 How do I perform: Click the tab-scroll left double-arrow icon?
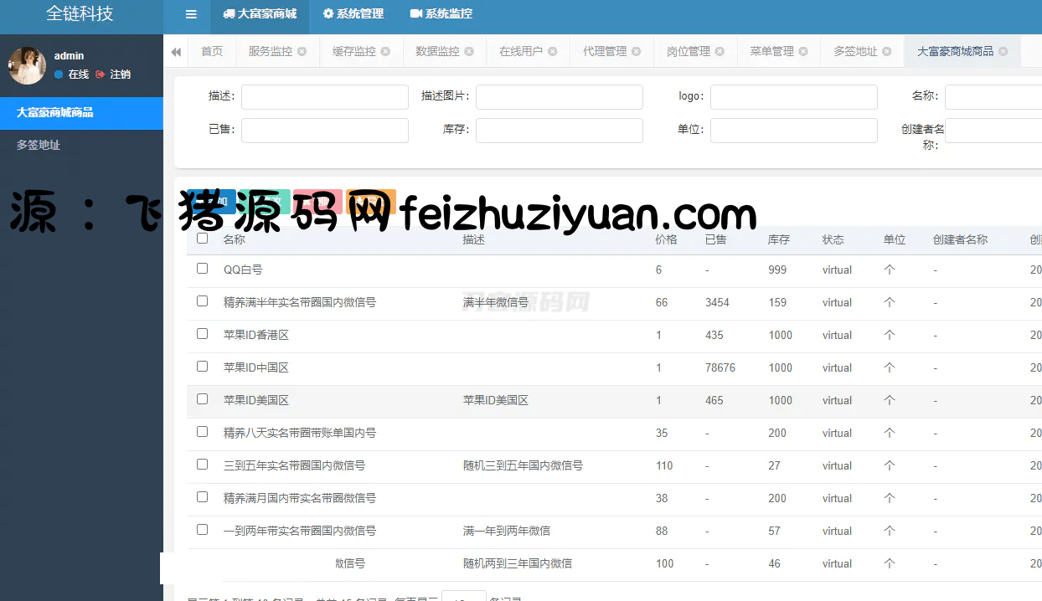click(x=176, y=52)
